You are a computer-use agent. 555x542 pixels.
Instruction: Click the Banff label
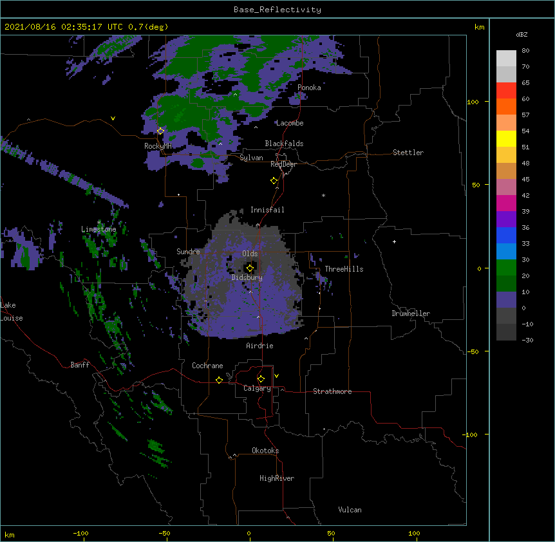tap(80, 365)
